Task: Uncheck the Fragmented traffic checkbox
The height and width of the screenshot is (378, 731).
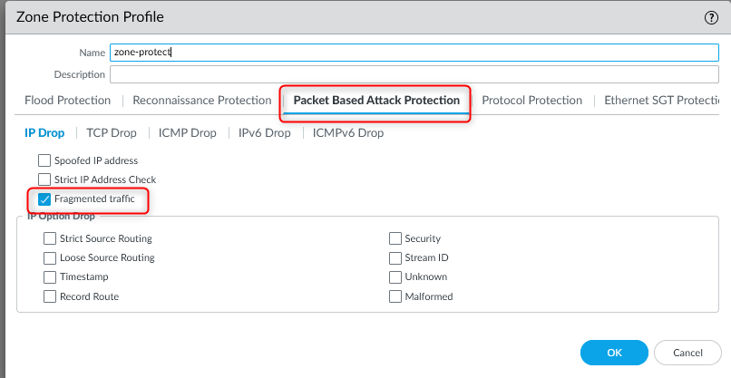Action: (x=44, y=198)
